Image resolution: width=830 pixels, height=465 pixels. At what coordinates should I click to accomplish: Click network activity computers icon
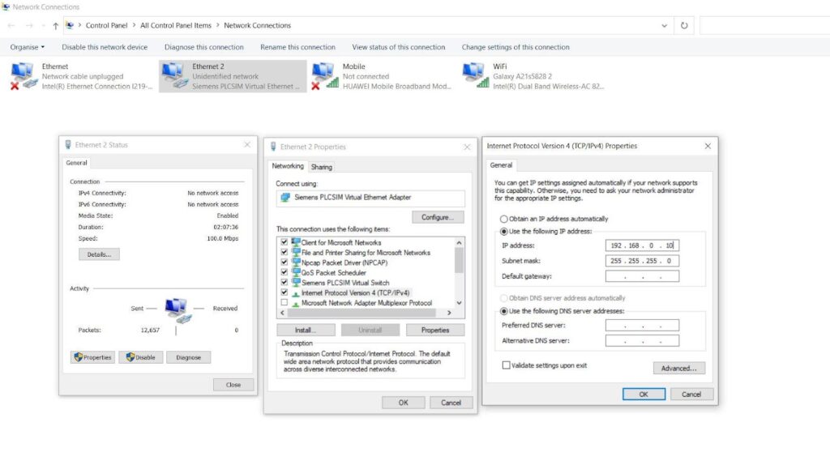point(178,310)
